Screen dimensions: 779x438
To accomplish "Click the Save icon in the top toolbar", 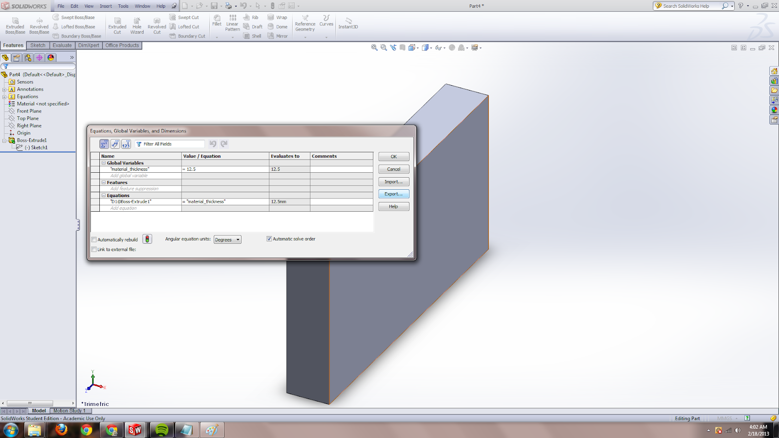I will click(x=214, y=6).
